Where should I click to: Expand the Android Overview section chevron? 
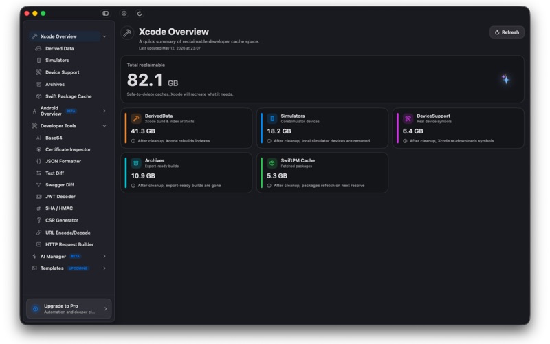click(104, 111)
